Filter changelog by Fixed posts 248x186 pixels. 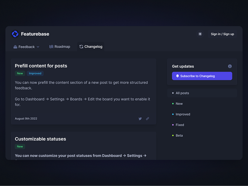tap(180, 125)
